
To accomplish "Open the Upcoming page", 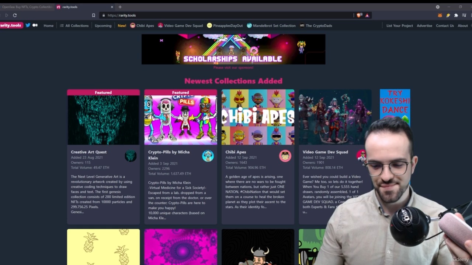I will (103, 26).
